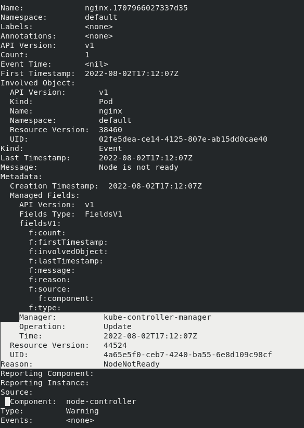The height and width of the screenshot is (428, 304).
Task: Click the Event Time nil value
Action: coord(96,64)
